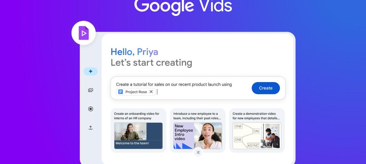Click the Docs icon in the Project Rose chip
This screenshot has height=164, width=366.
click(120, 92)
